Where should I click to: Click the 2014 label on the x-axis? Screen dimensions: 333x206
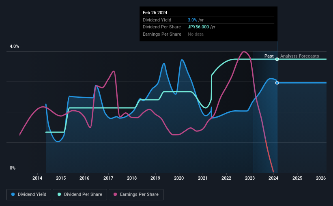pos(37,178)
